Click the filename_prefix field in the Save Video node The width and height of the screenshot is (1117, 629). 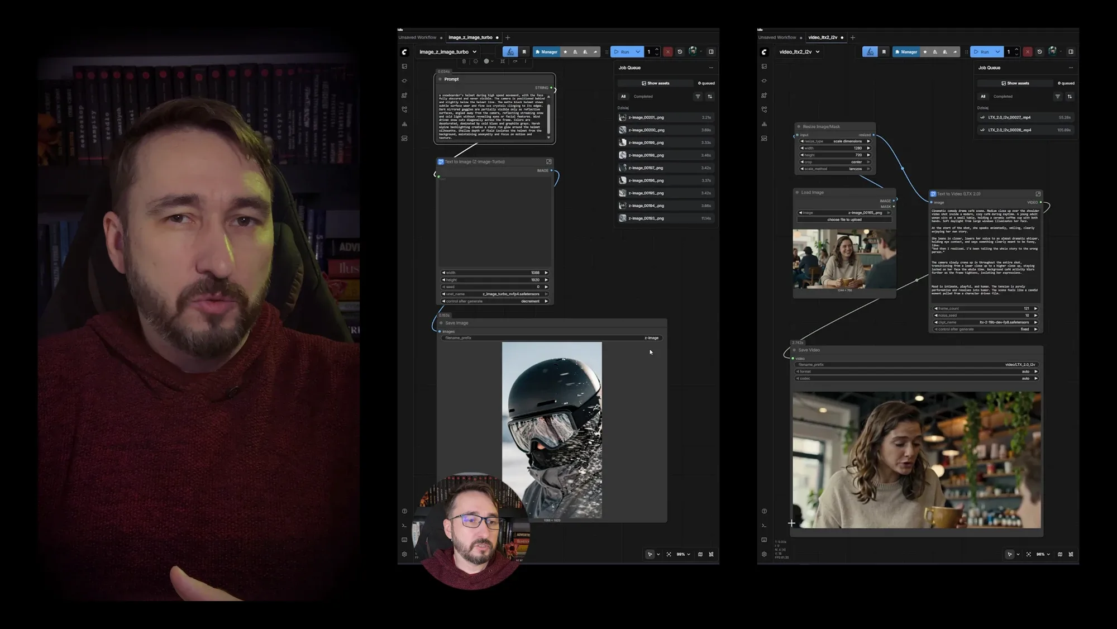pos(916,365)
